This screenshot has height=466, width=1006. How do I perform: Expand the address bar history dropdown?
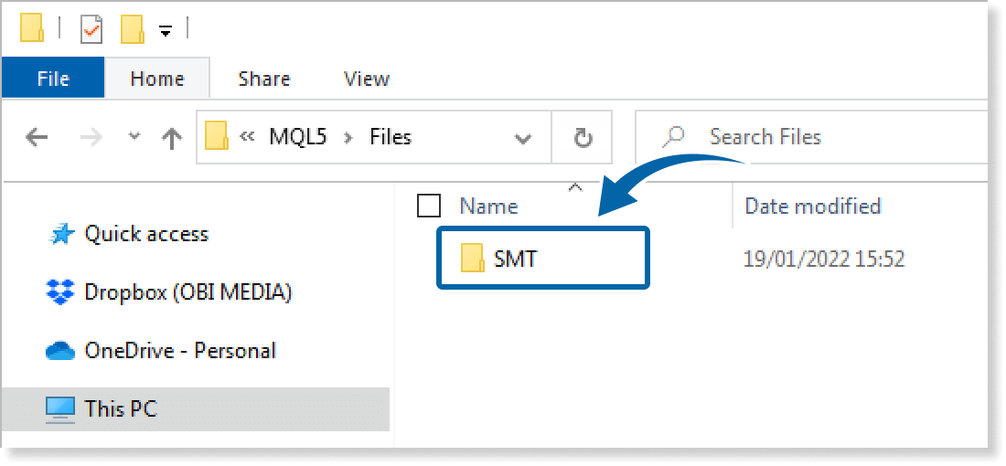[x=523, y=139]
